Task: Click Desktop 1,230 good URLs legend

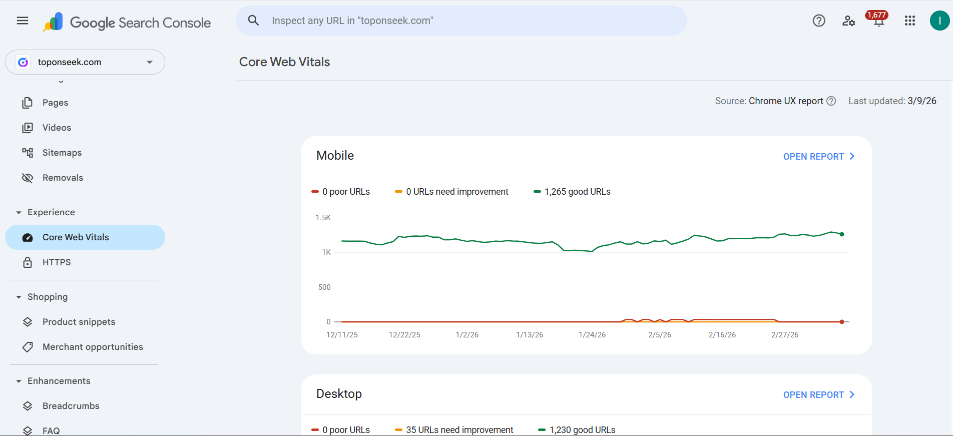Action: coord(577,430)
